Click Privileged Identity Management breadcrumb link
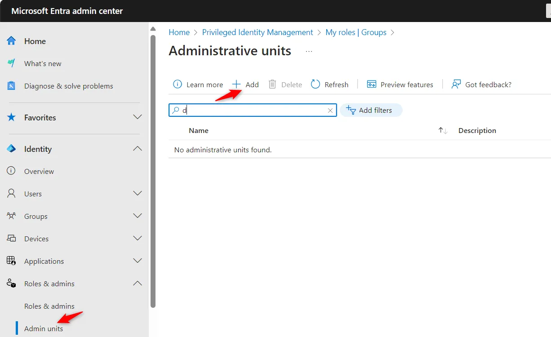This screenshot has width=551, height=337. [x=258, y=32]
